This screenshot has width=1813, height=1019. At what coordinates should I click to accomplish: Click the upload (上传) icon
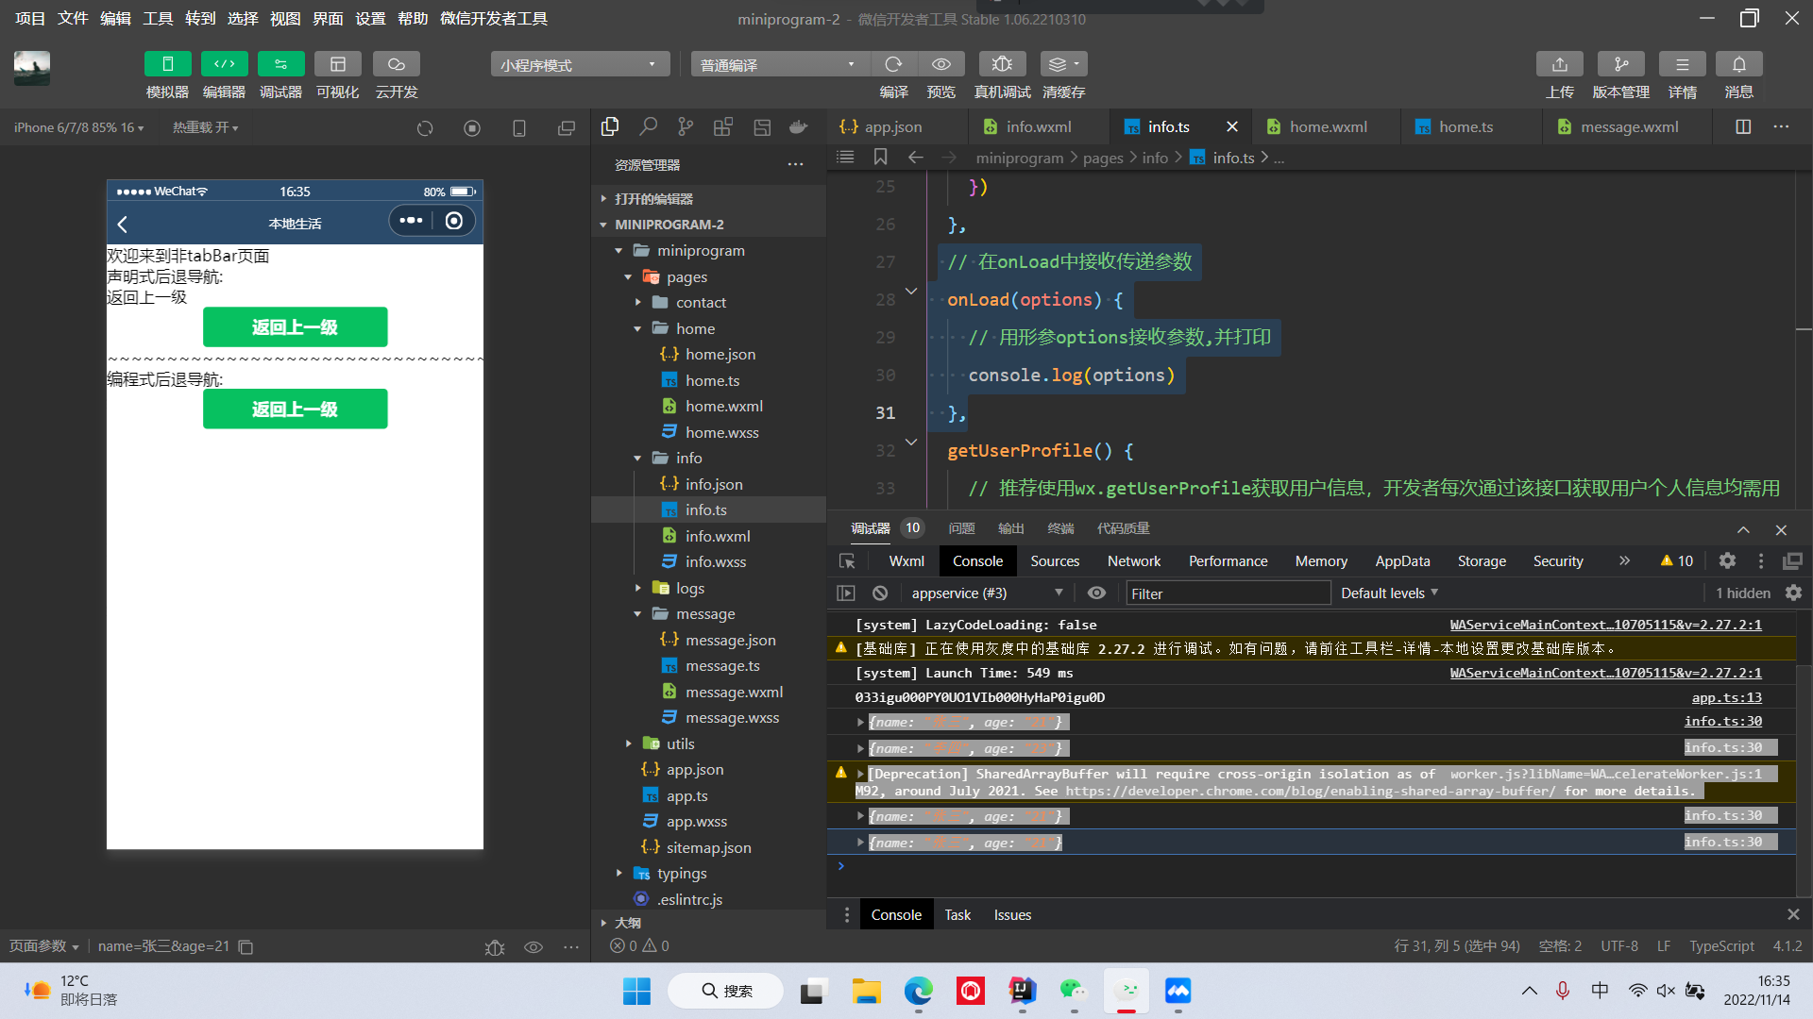1559,64
